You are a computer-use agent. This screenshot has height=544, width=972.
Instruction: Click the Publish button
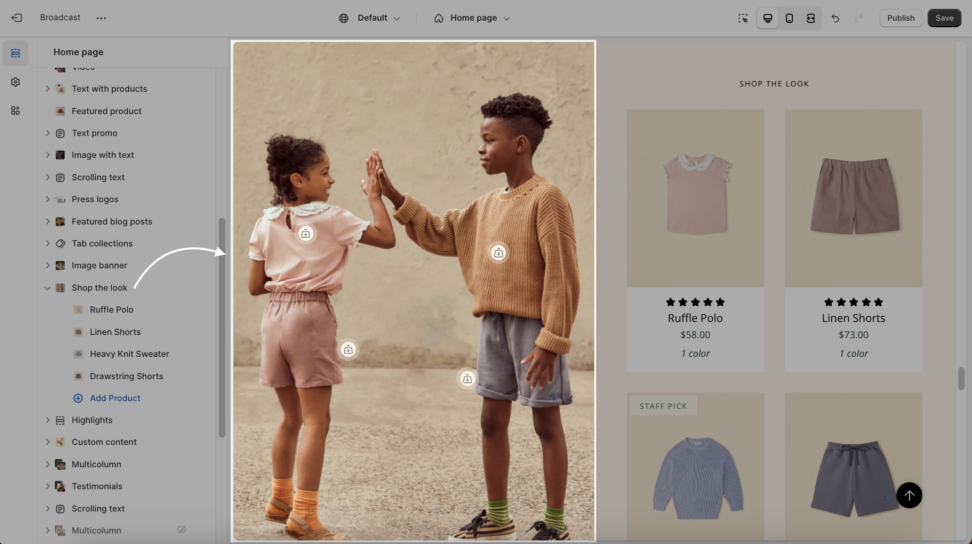pos(900,18)
